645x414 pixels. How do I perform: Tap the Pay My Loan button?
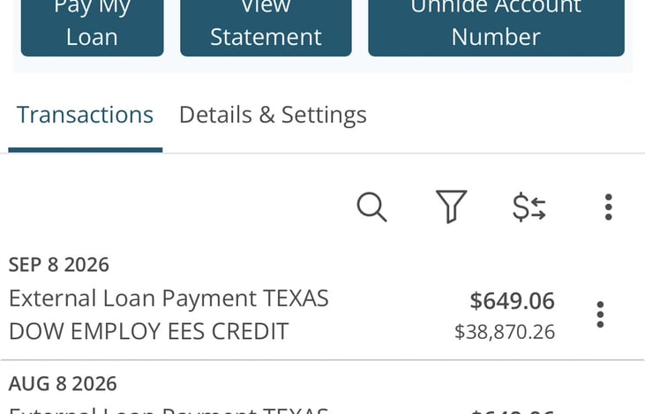click(92, 26)
